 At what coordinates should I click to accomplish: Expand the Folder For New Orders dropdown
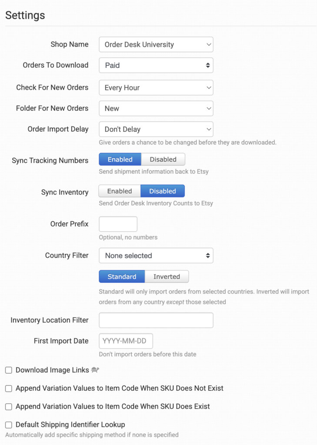(156, 108)
